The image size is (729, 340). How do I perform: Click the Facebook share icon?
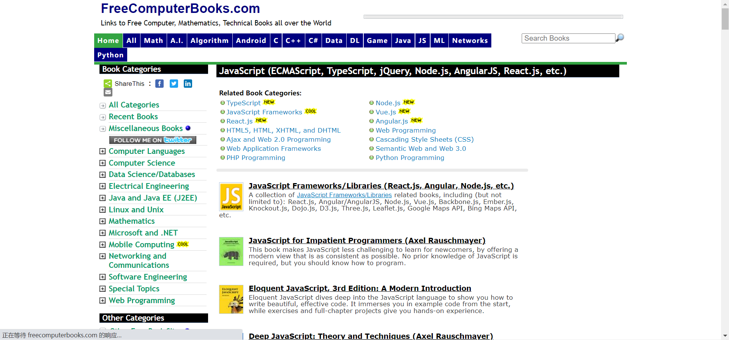pos(159,84)
